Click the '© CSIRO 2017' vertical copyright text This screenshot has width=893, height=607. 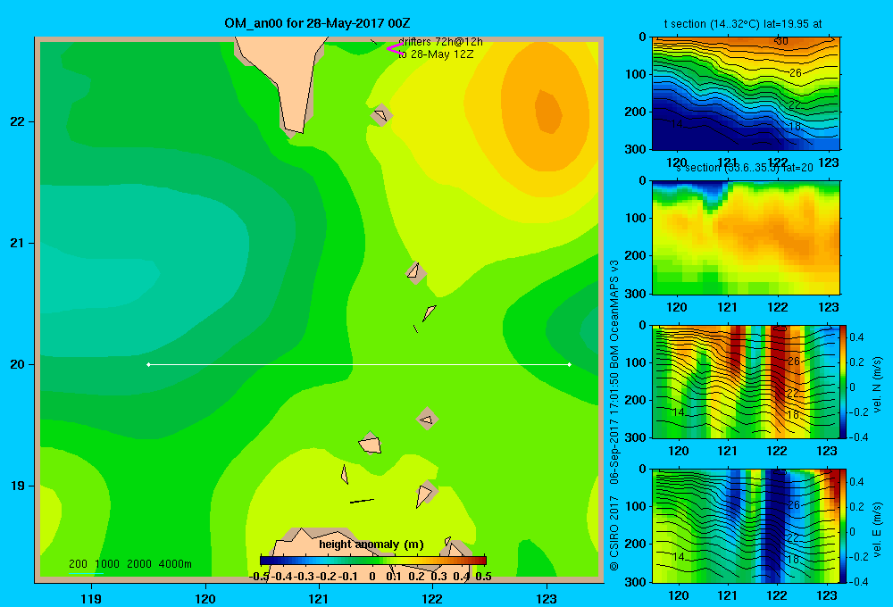pyautogui.click(x=614, y=533)
